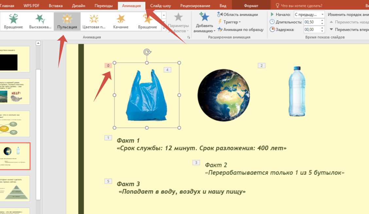The image size is (369, 214).
Task: Click Анимация по образцу painter
Action: (240, 29)
